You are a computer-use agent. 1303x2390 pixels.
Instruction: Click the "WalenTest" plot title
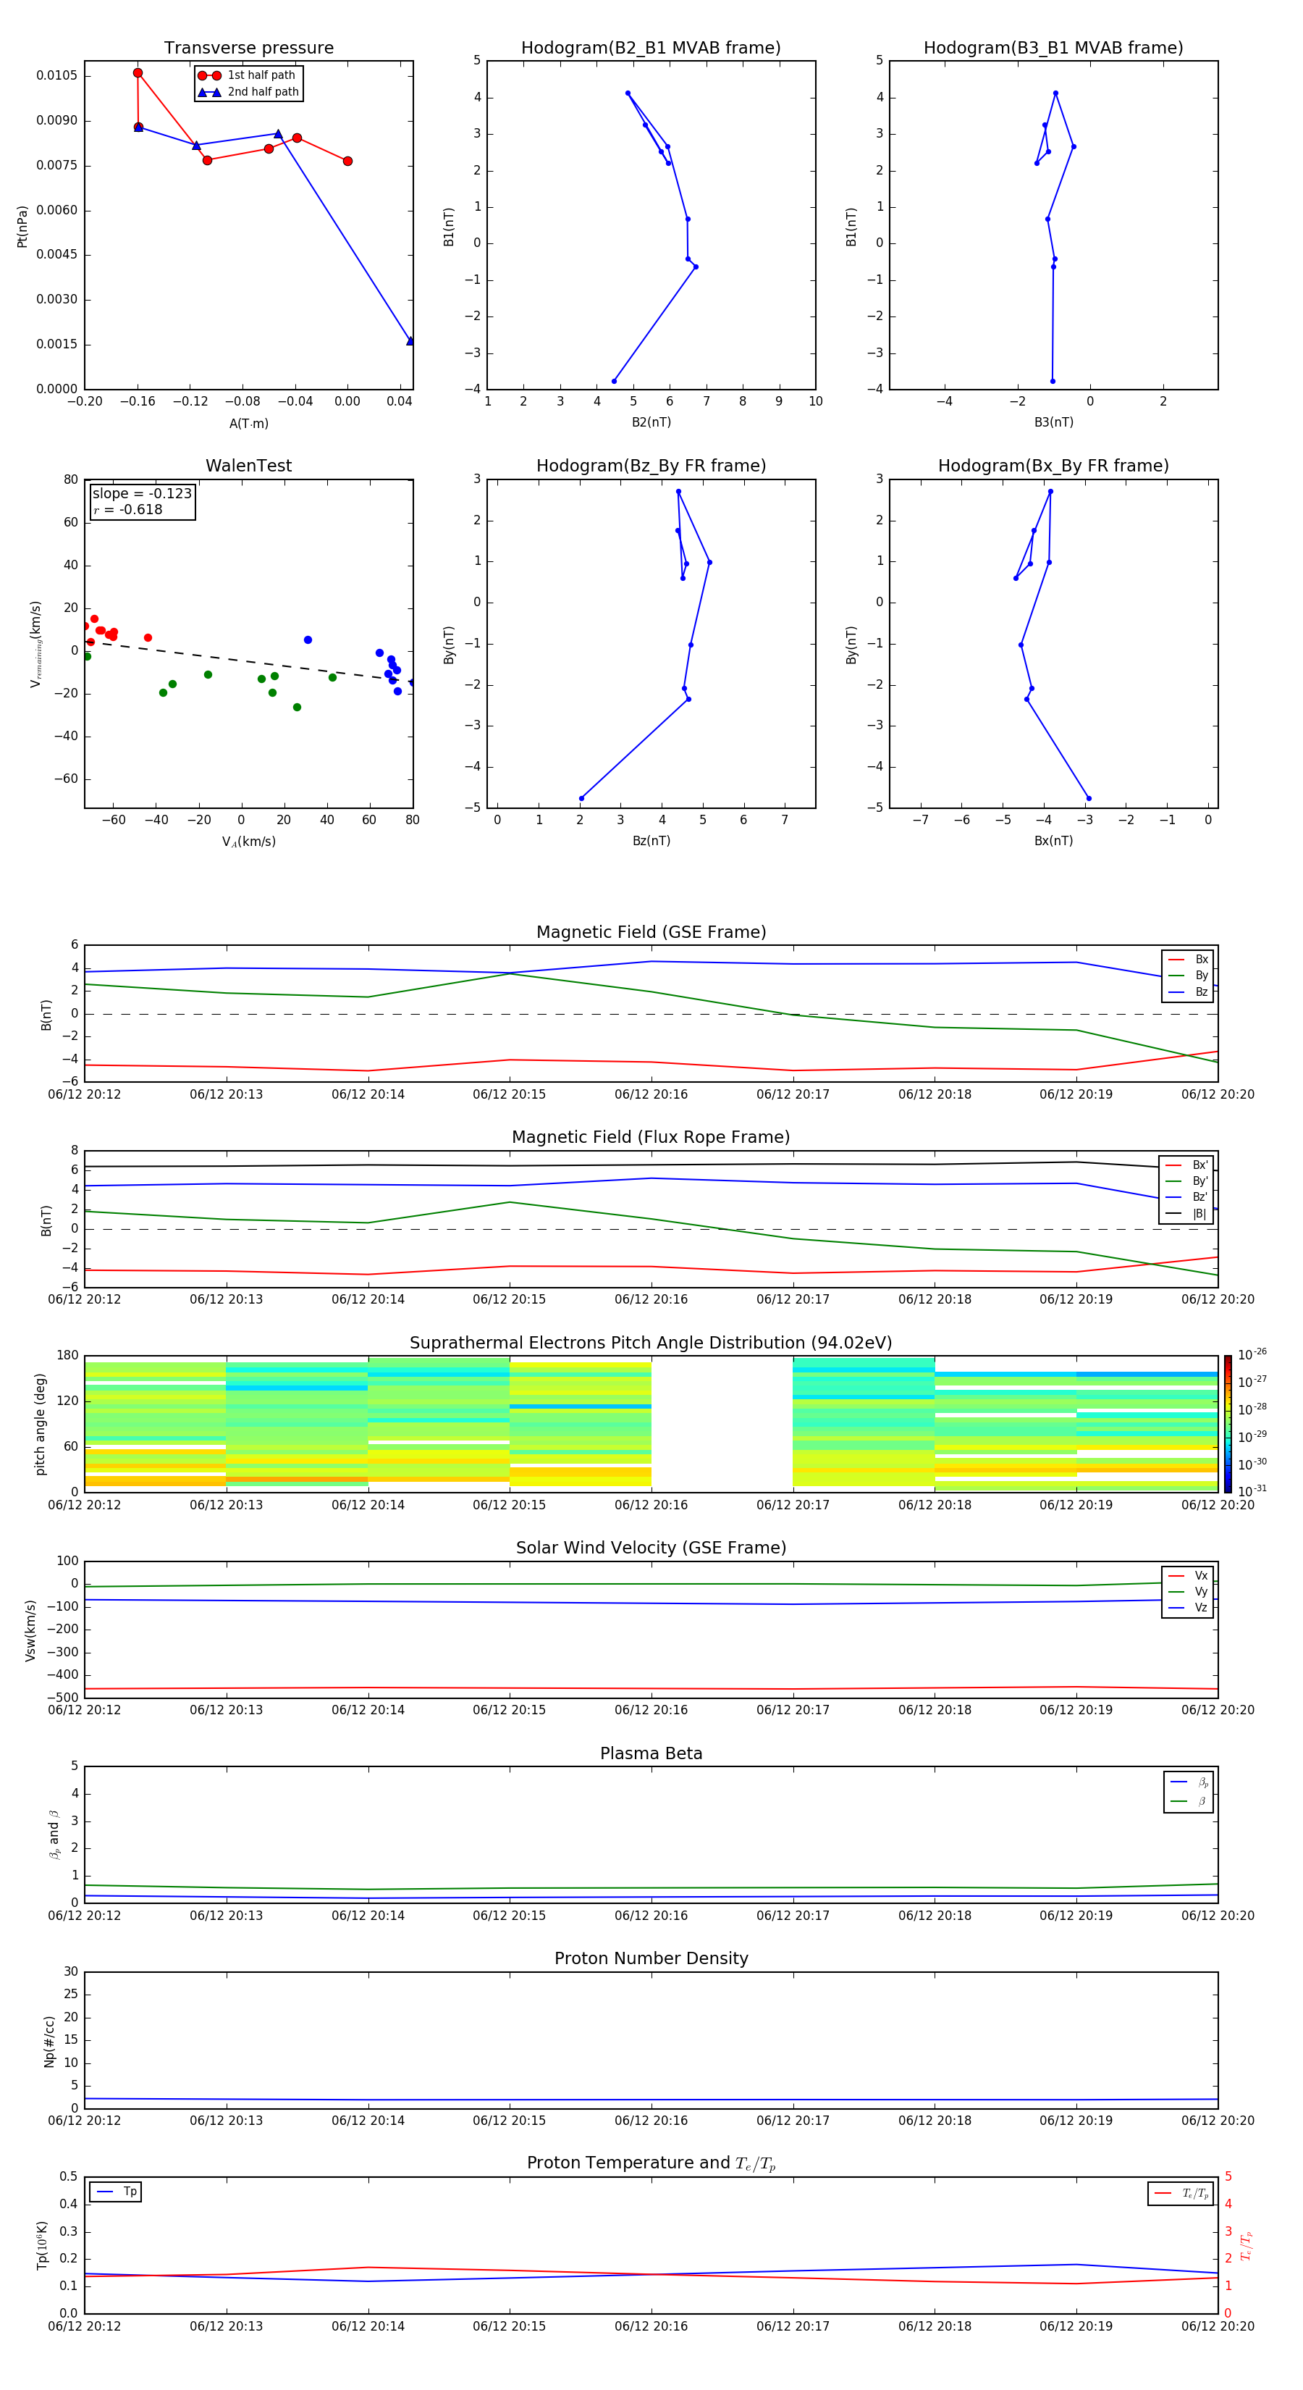coord(248,466)
